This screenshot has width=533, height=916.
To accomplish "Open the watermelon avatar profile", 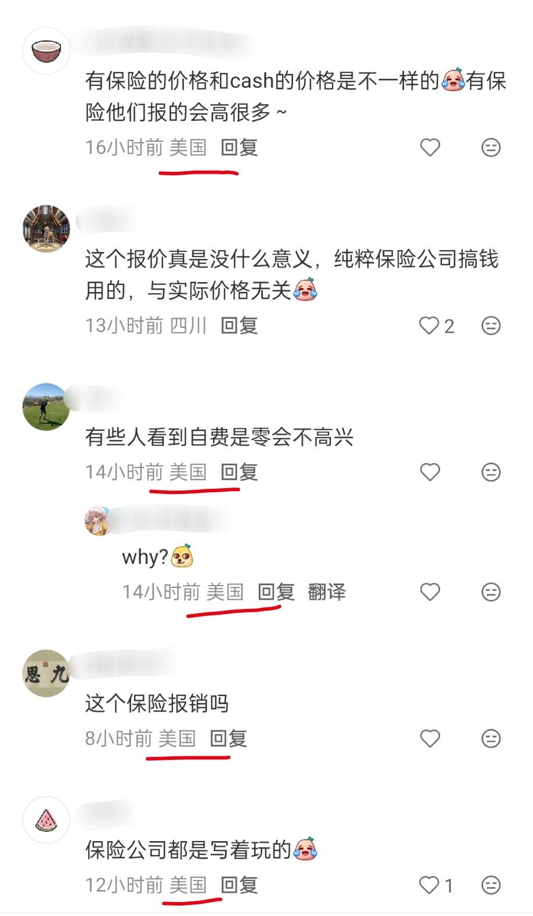I will tap(46, 820).
